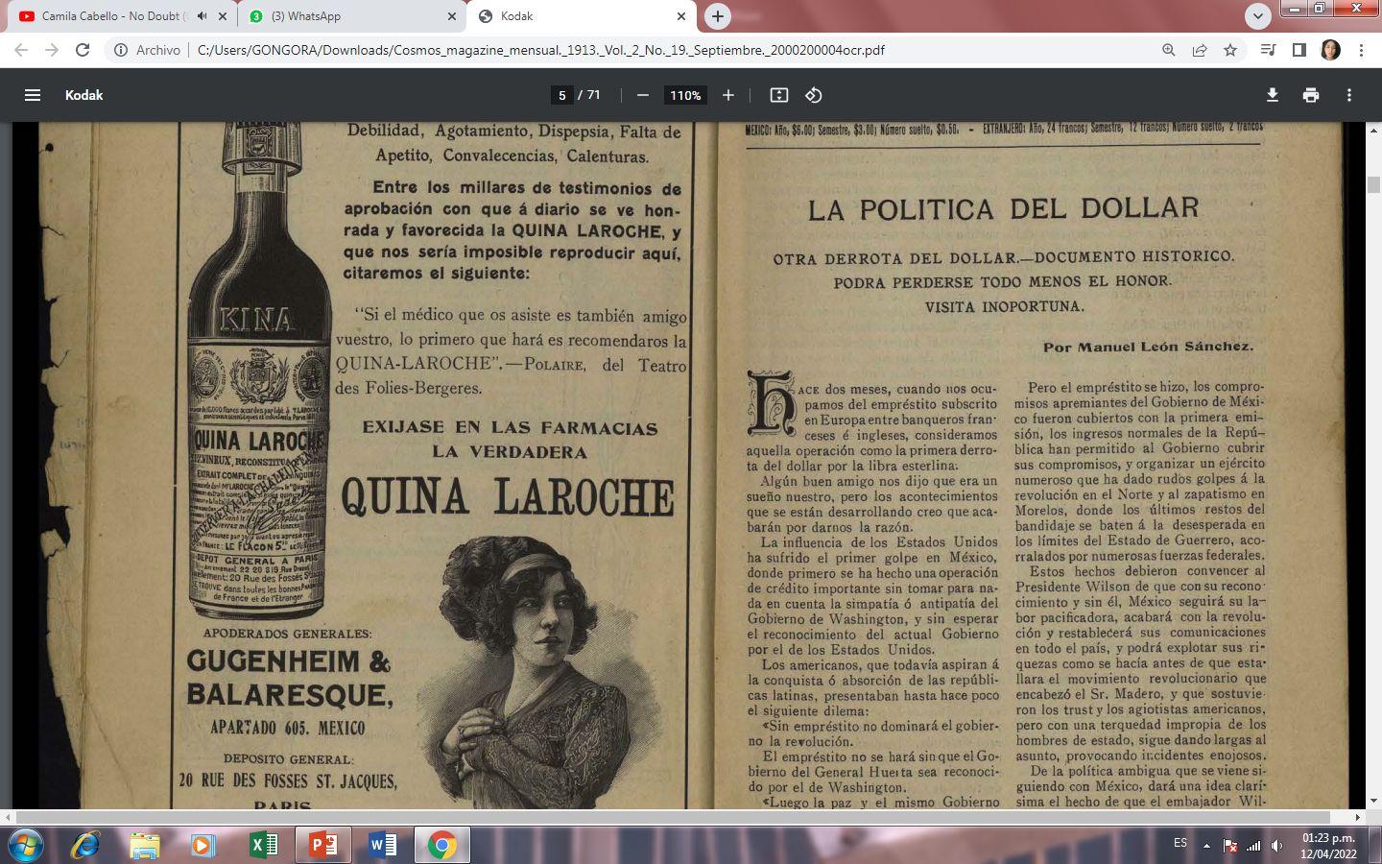
Task: Click the 'GUGENHEIM &' text in the ad
Action: [289, 661]
